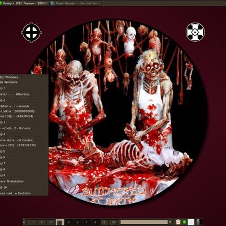The width and height of the screenshot is (226, 226).
Task: Open the trash bin icon in bottom panel
Action: [x=178, y=222]
